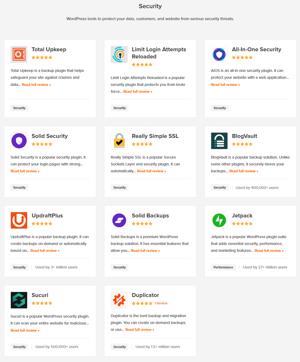This screenshot has width=300, height=362.
Task: Open the Solid Backups title link
Action: tap(150, 216)
